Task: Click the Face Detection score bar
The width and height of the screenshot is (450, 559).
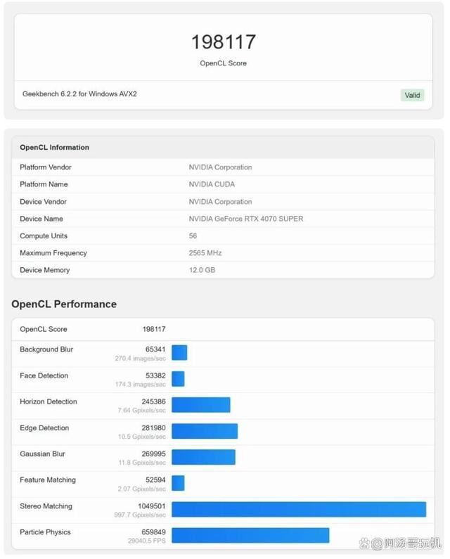Action: pyautogui.click(x=178, y=379)
